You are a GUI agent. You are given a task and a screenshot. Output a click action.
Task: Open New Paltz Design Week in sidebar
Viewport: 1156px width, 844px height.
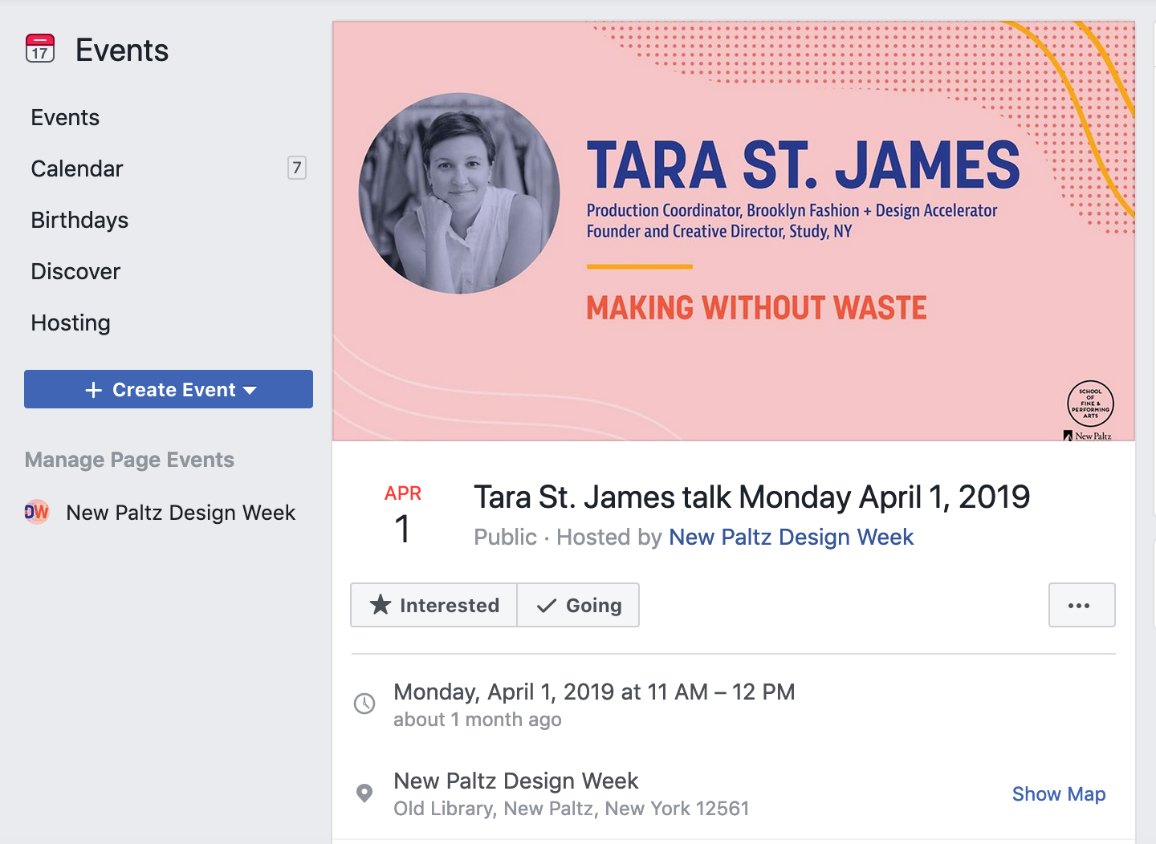181,513
